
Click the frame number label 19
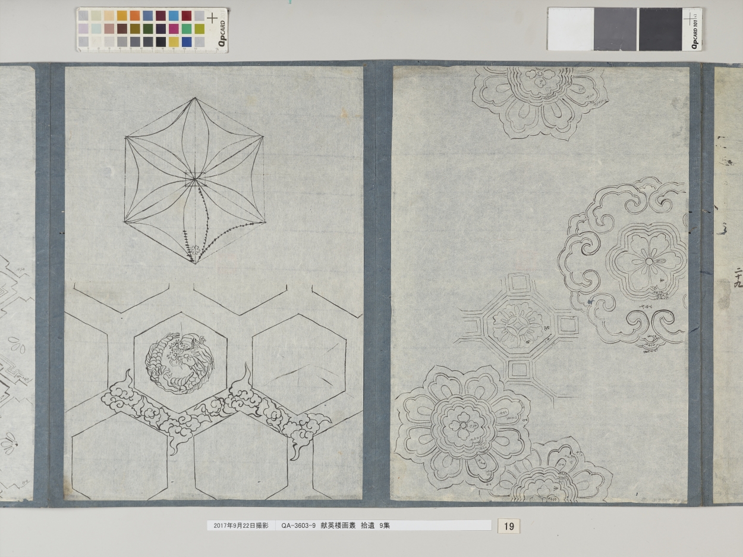tap(509, 526)
